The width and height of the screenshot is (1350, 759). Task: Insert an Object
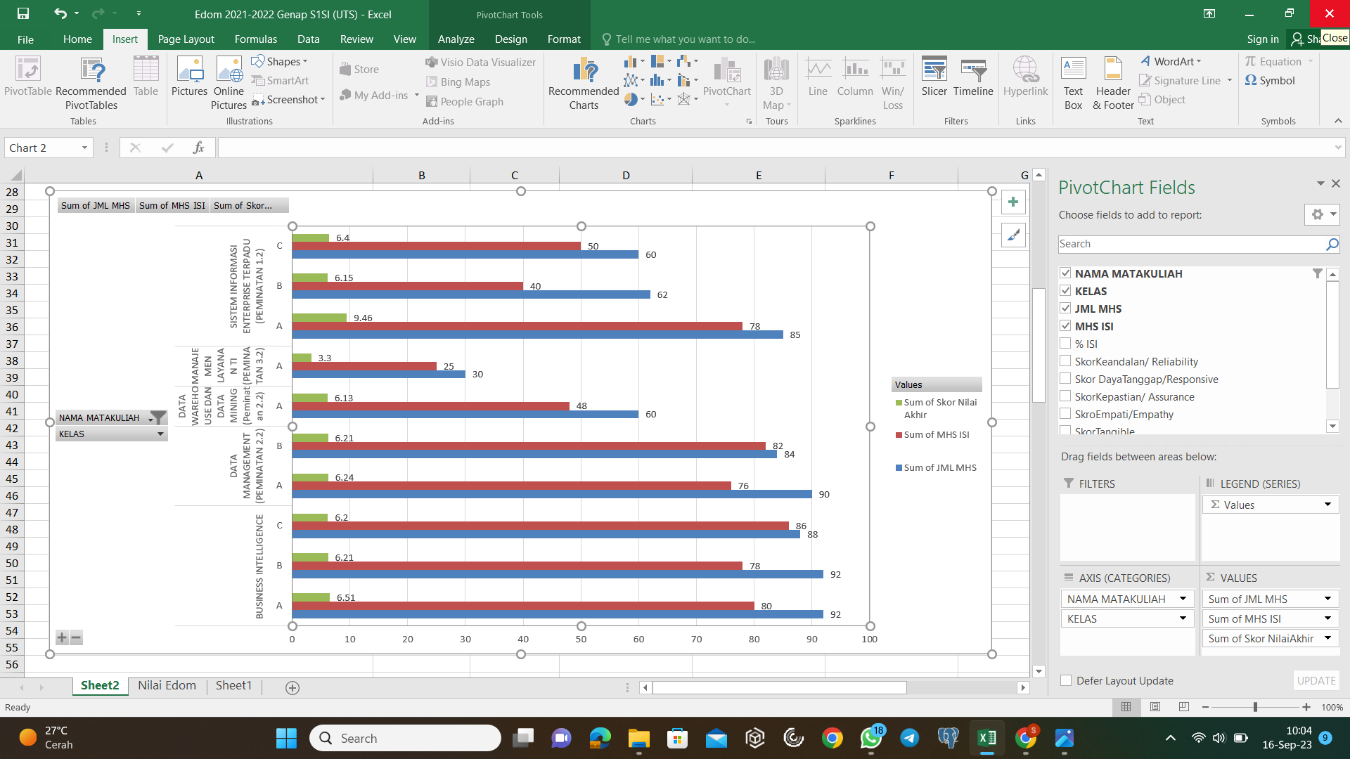[x=1162, y=100]
